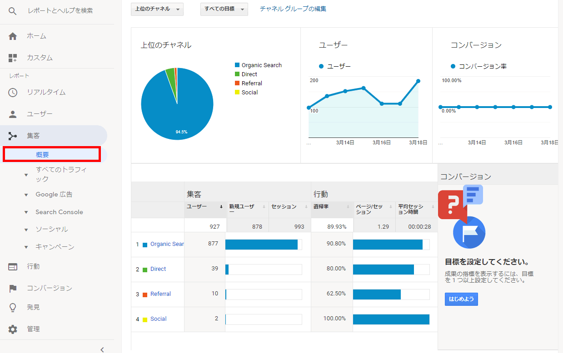Open the 上位のチャネル dropdown
Screen dimensions: 563x353
(157, 9)
